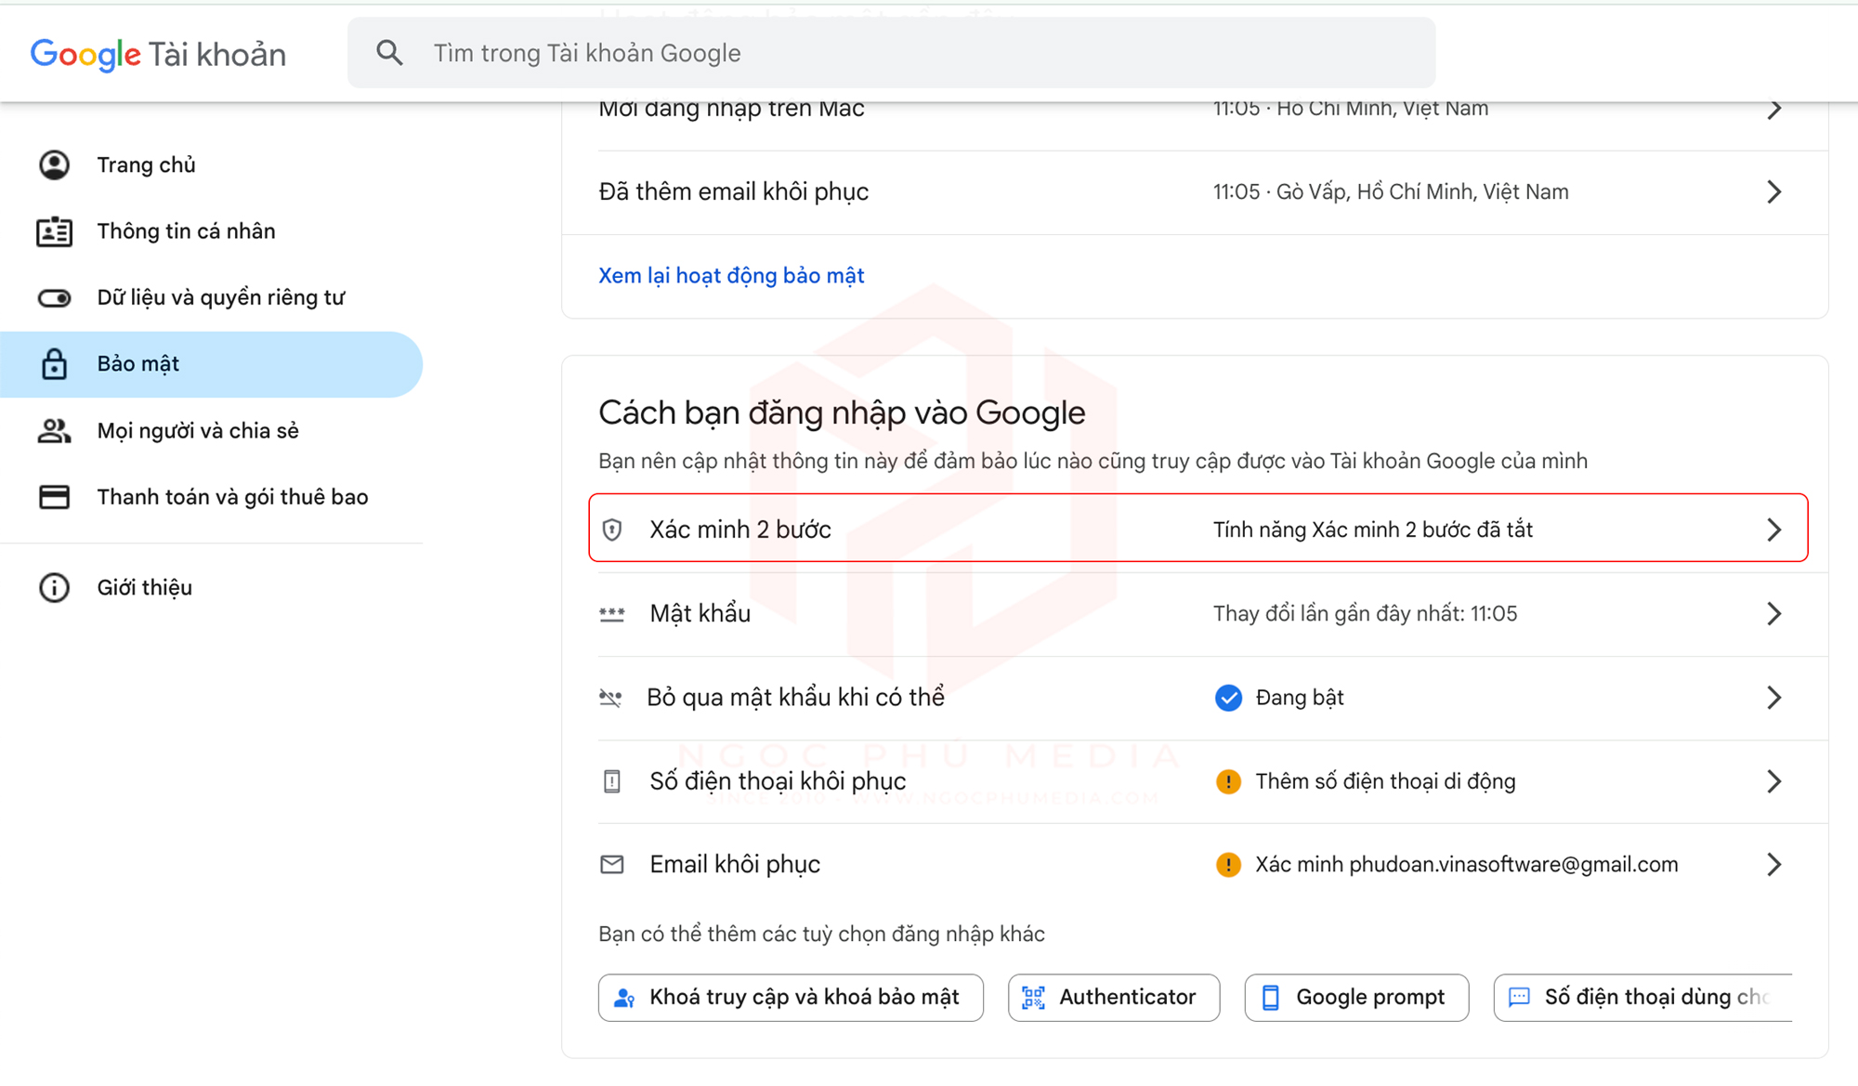Click the Thông tin cá nhân ID card icon
Screen dimensions: 1858x1086
tap(54, 231)
